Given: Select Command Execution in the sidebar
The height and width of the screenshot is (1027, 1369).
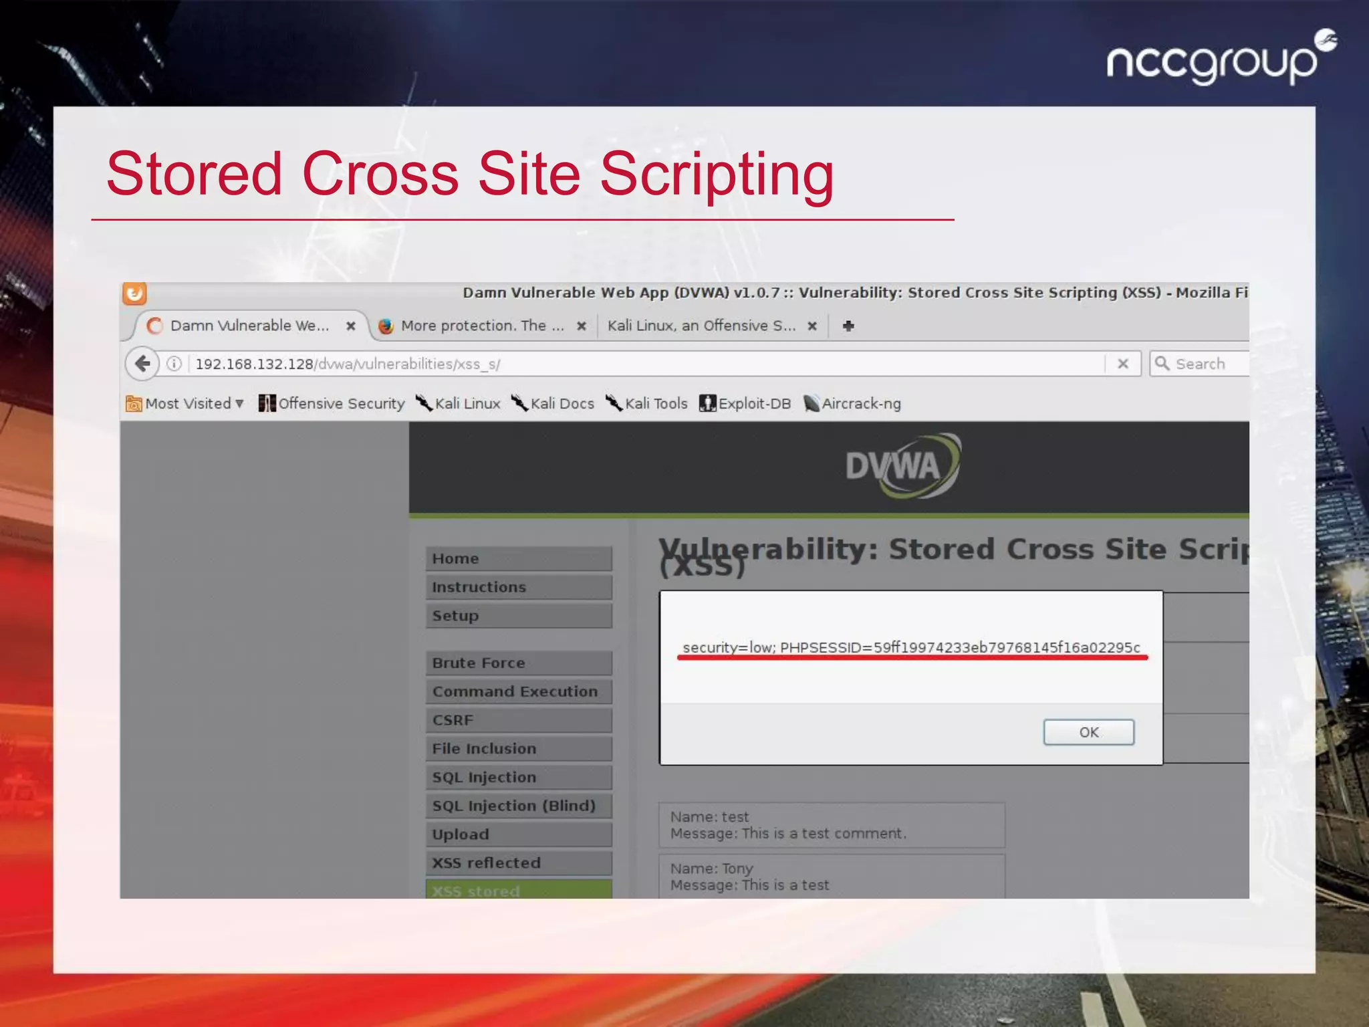Looking at the screenshot, I should [x=519, y=691].
